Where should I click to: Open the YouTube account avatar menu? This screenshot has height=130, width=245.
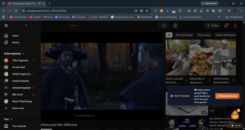point(236,25)
